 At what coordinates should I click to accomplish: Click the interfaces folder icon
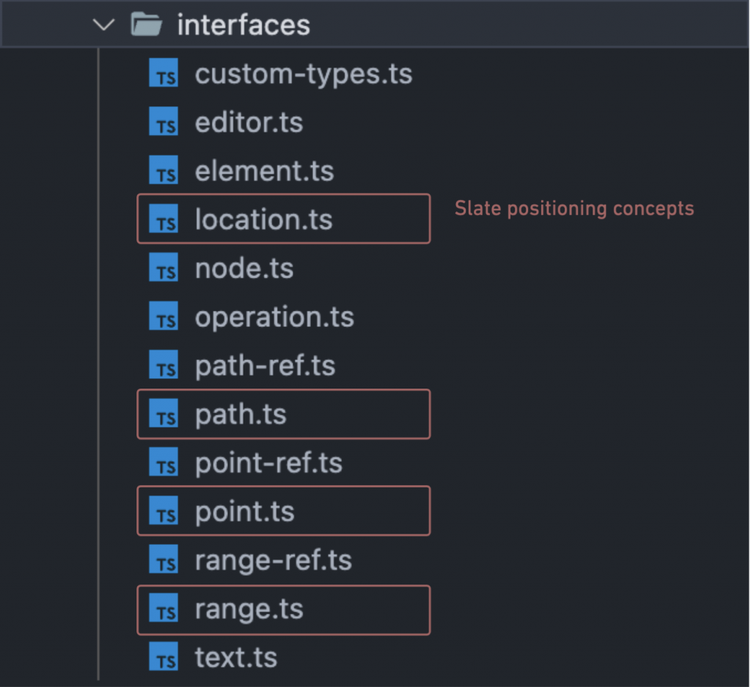146,25
